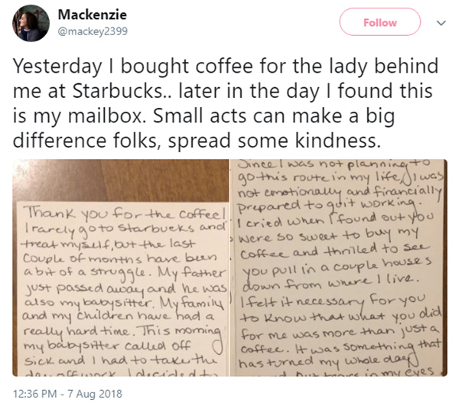
Task: Click the 'spread some kindness' tweet text
Action: pos(274,141)
